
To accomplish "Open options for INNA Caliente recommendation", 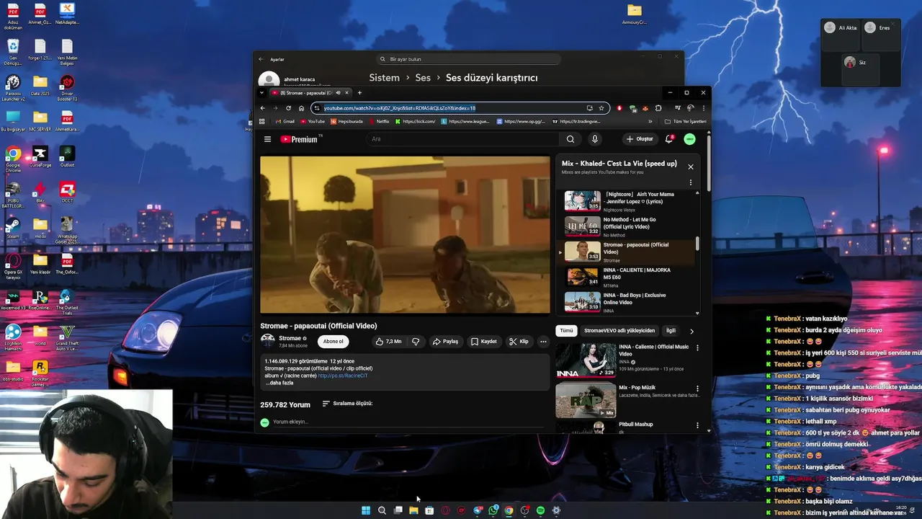I will (697, 348).
